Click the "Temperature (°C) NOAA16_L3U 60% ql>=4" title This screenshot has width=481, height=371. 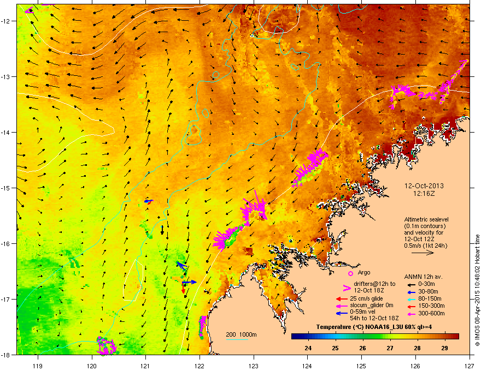374,327
